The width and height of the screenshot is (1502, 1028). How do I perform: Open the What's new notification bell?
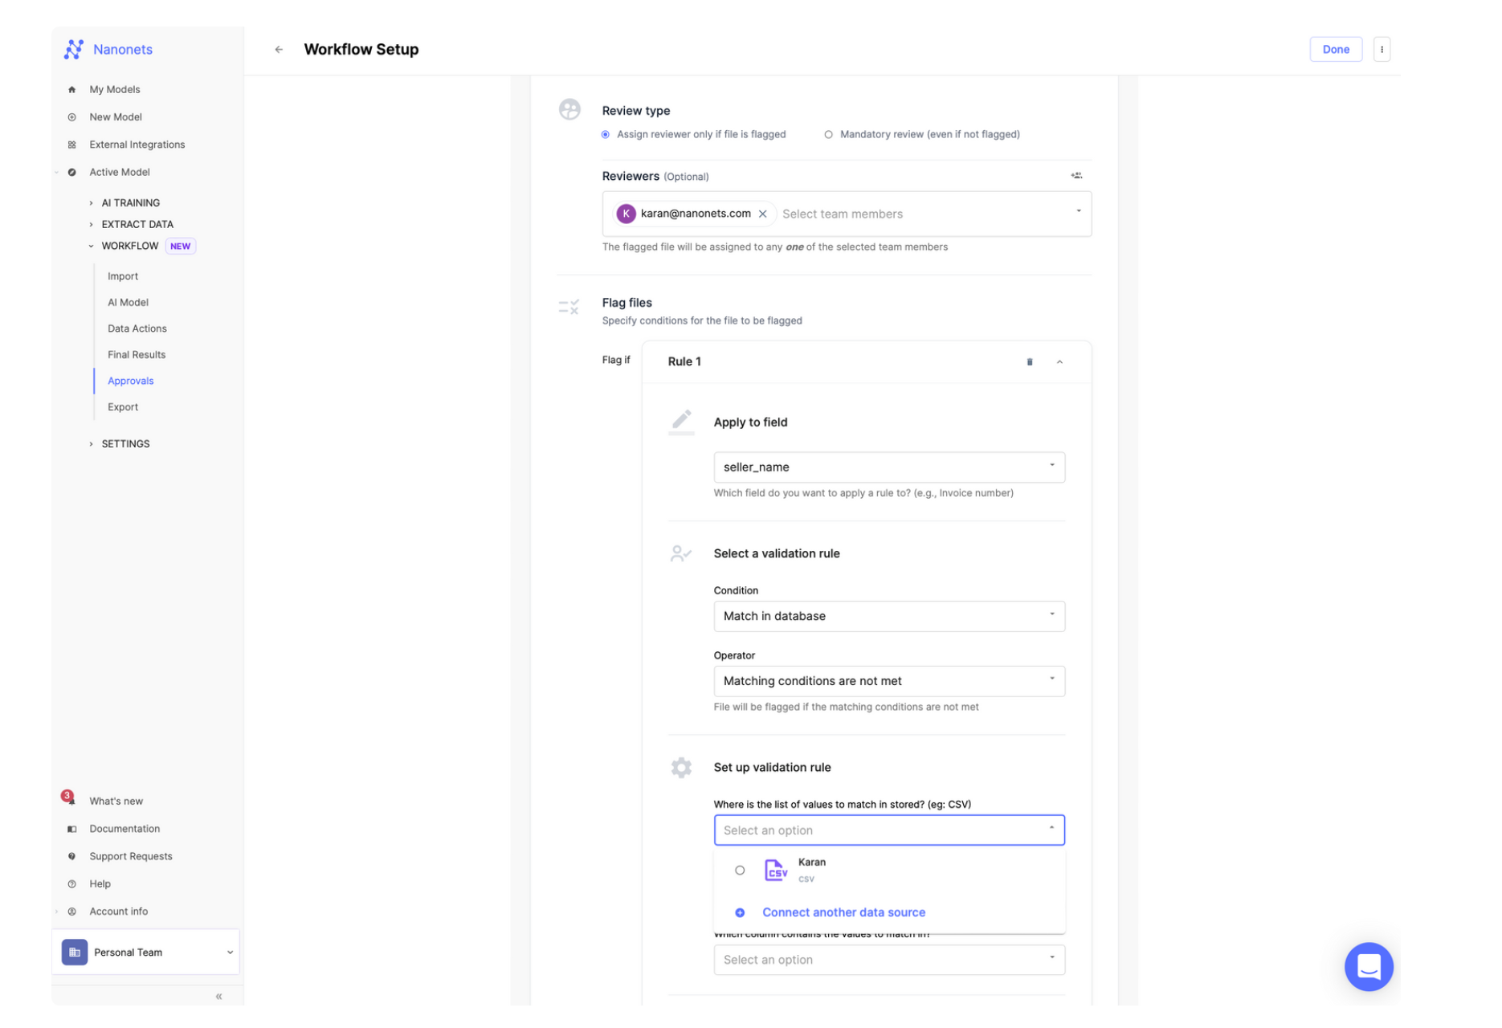pyautogui.click(x=71, y=800)
